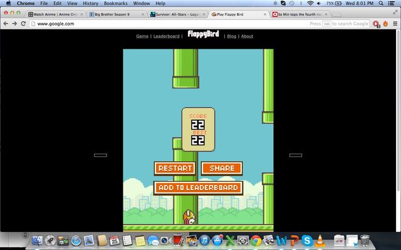The width and height of the screenshot is (401, 250).
Task: Click the orange flame extension icon
Action: tap(386, 24)
